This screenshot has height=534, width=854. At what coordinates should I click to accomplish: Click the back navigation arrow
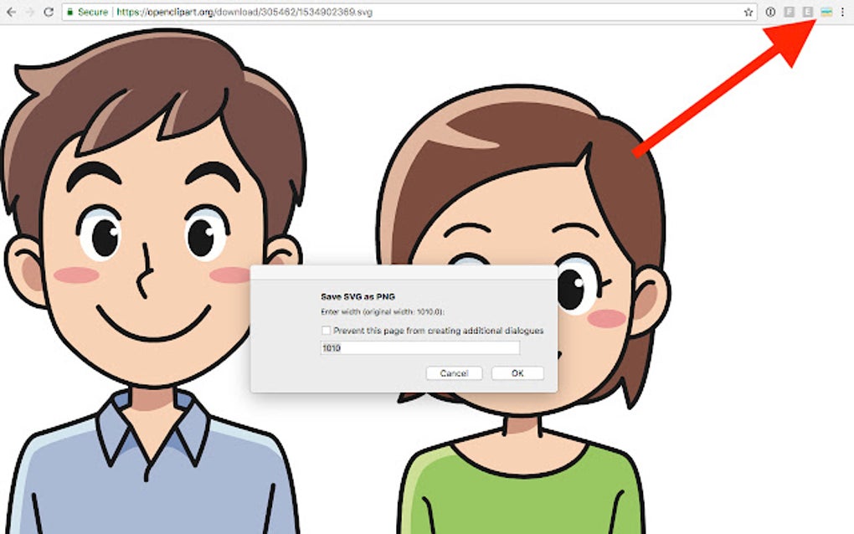tap(12, 13)
